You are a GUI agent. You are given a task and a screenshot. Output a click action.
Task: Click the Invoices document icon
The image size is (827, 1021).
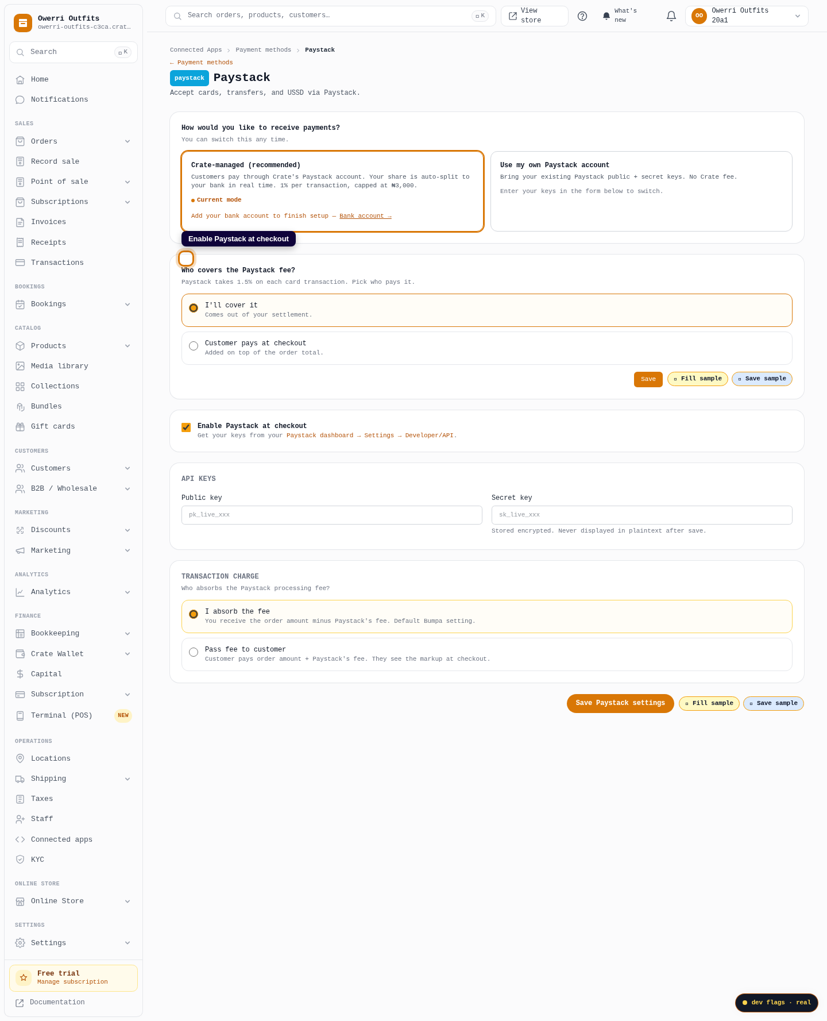pos(20,222)
